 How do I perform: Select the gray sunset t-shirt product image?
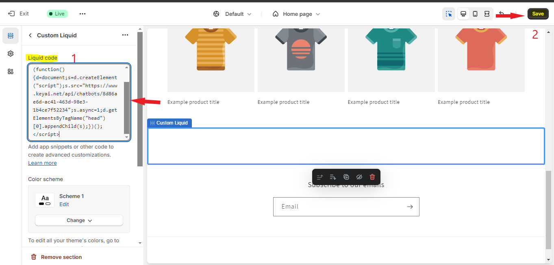pyautogui.click(x=301, y=60)
